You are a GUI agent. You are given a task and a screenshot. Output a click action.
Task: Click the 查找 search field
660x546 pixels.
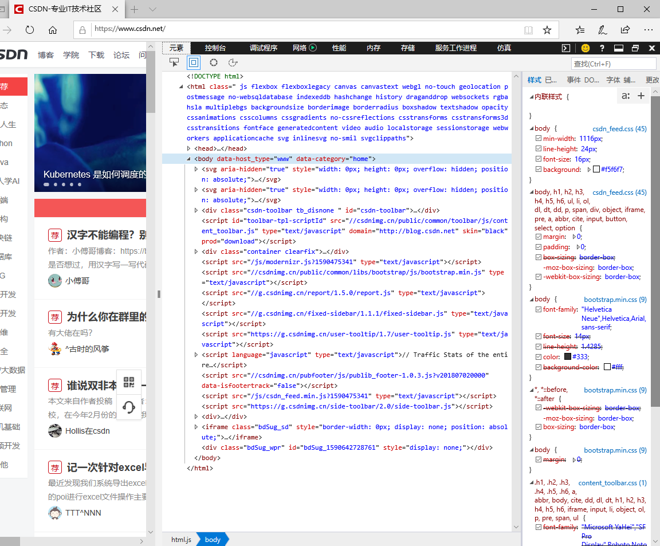coord(613,64)
